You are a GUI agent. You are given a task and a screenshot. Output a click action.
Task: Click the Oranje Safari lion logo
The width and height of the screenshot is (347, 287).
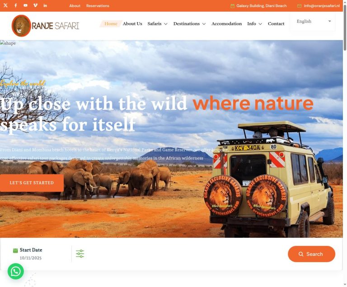pos(45,26)
